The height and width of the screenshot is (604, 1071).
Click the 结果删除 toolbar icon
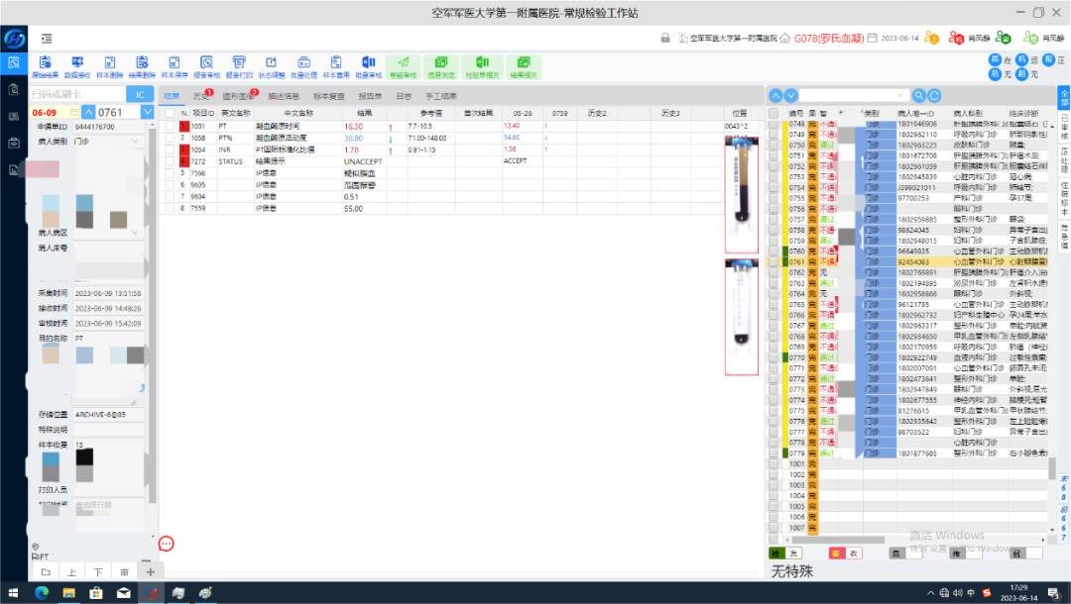142,66
